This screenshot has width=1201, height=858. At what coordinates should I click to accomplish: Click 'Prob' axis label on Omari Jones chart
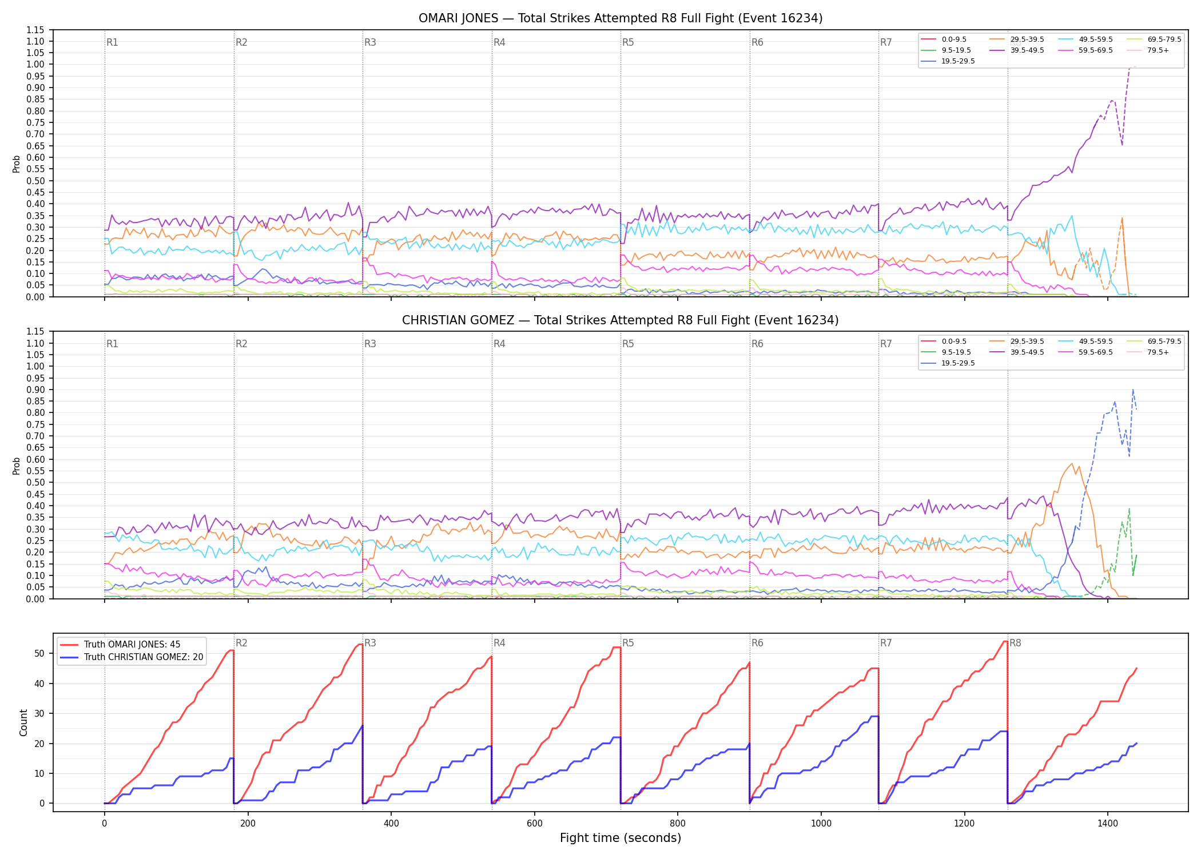pos(17,164)
